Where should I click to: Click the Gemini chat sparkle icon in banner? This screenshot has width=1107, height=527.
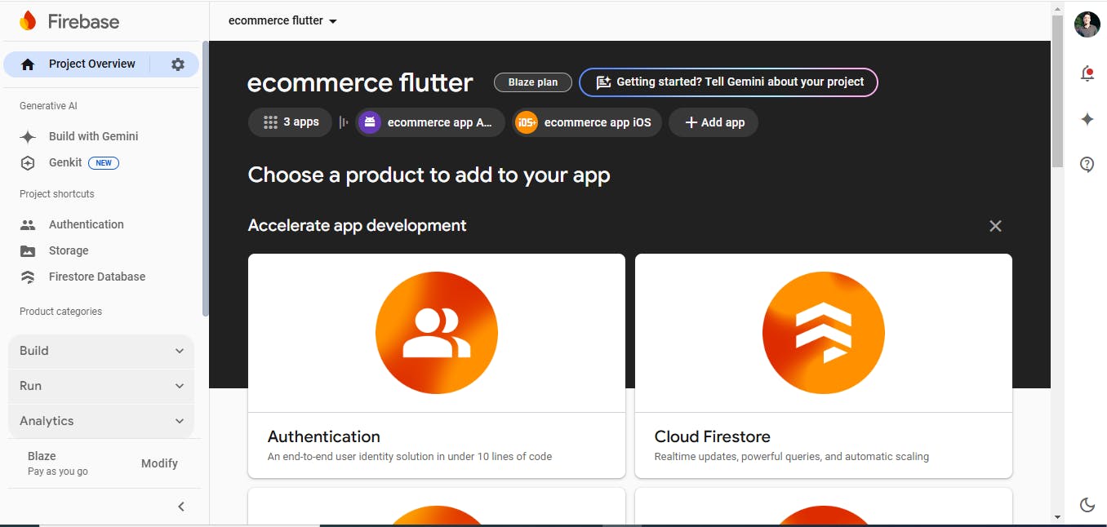point(603,82)
